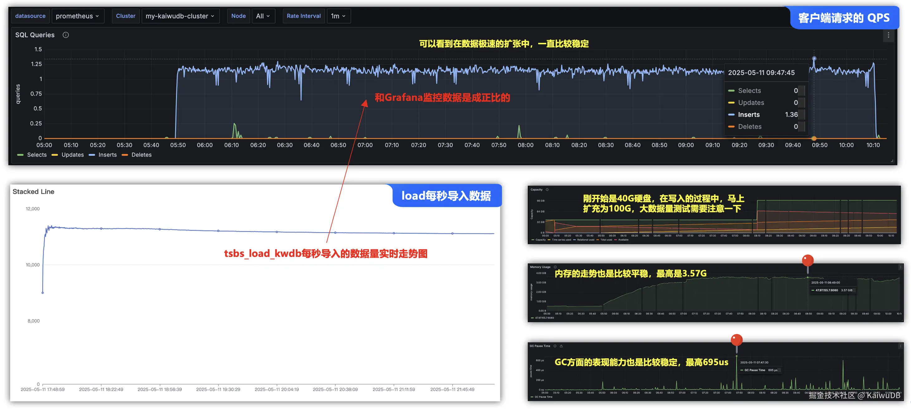Click Updates yellow swatch in SQL Queries legend
This screenshot has height=410, width=911.
click(55, 155)
